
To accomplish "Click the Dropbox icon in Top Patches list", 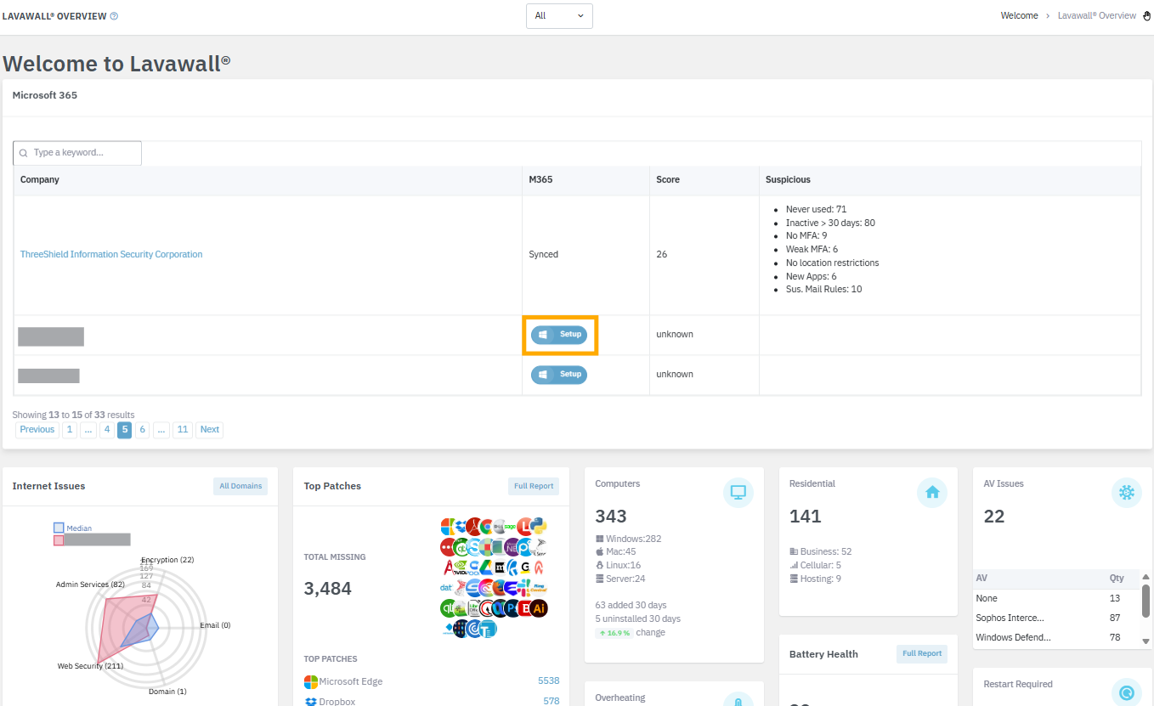I will tap(309, 701).
